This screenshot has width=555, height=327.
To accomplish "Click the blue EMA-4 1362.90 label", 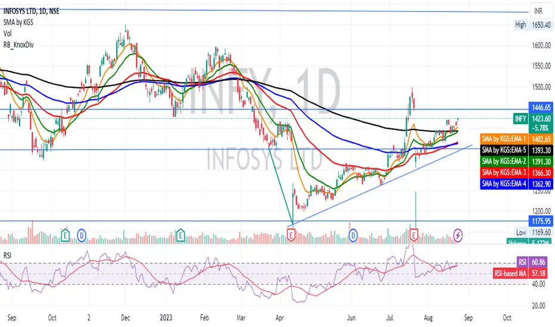I will tap(517, 184).
